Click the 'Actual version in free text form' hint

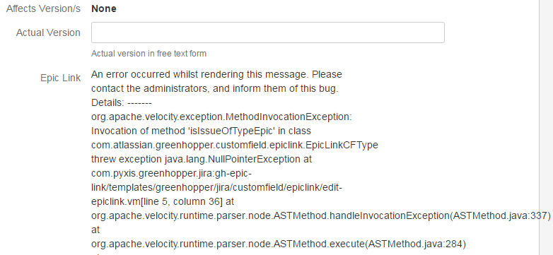pos(149,54)
